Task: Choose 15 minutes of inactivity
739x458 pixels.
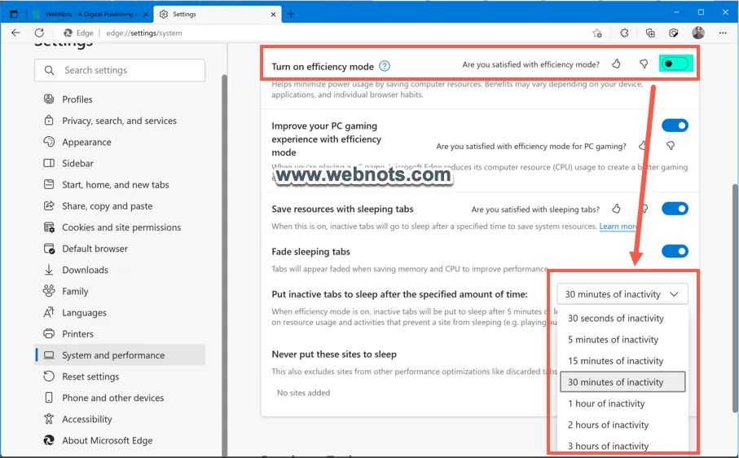Action: [622, 361]
